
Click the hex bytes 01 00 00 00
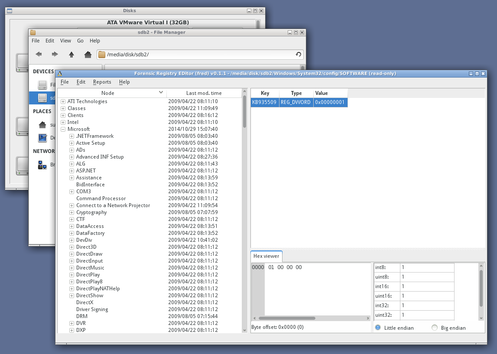285,267
